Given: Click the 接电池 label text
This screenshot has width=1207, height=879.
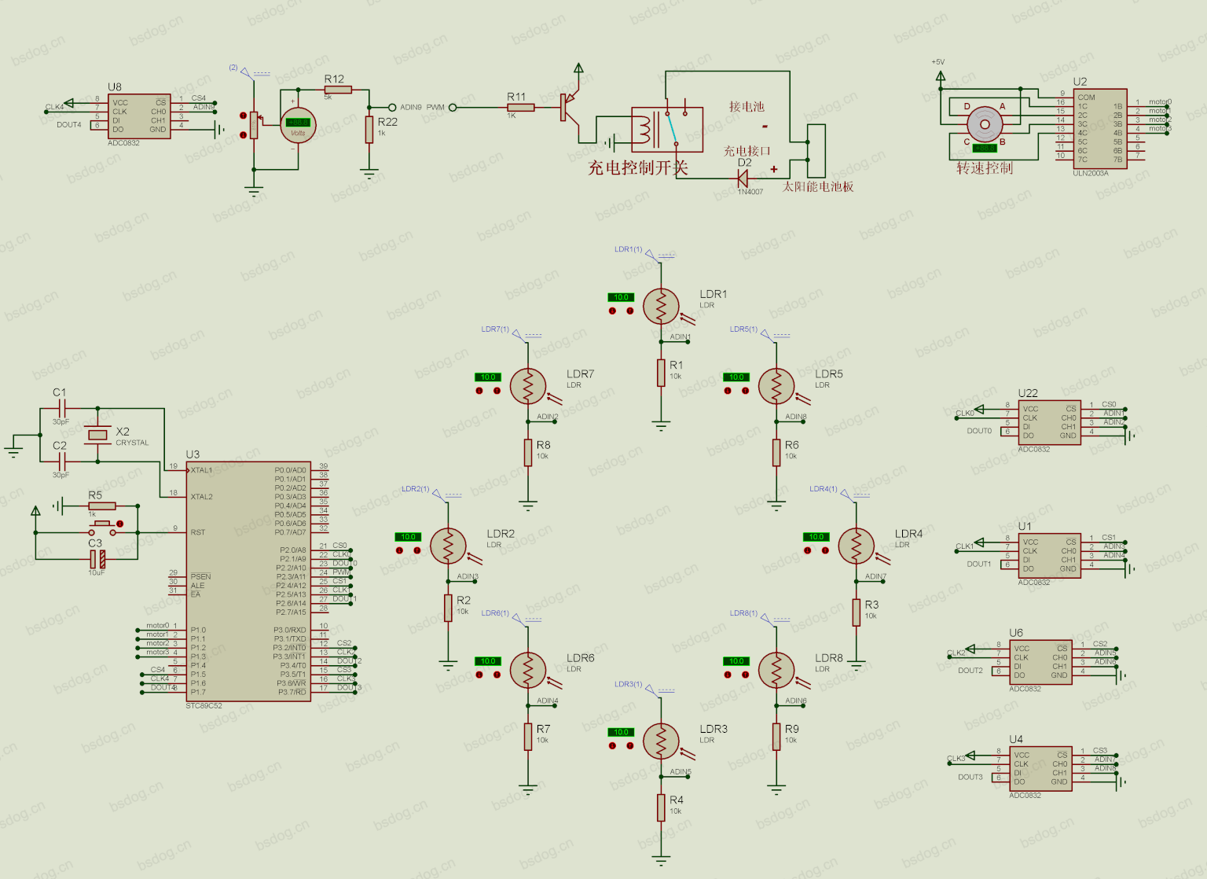Looking at the screenshot, I should point(747,106).
